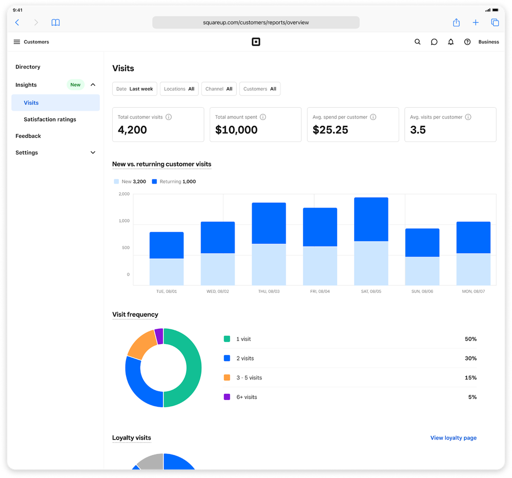Click the Returning legend color swatch
Image resolution: width=512 pixels, height=478 pixels.
(x=154, y=182)
